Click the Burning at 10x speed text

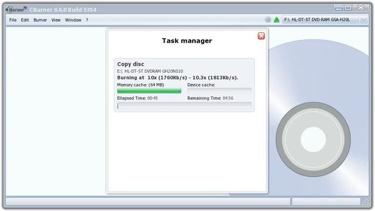click(178, 78)
